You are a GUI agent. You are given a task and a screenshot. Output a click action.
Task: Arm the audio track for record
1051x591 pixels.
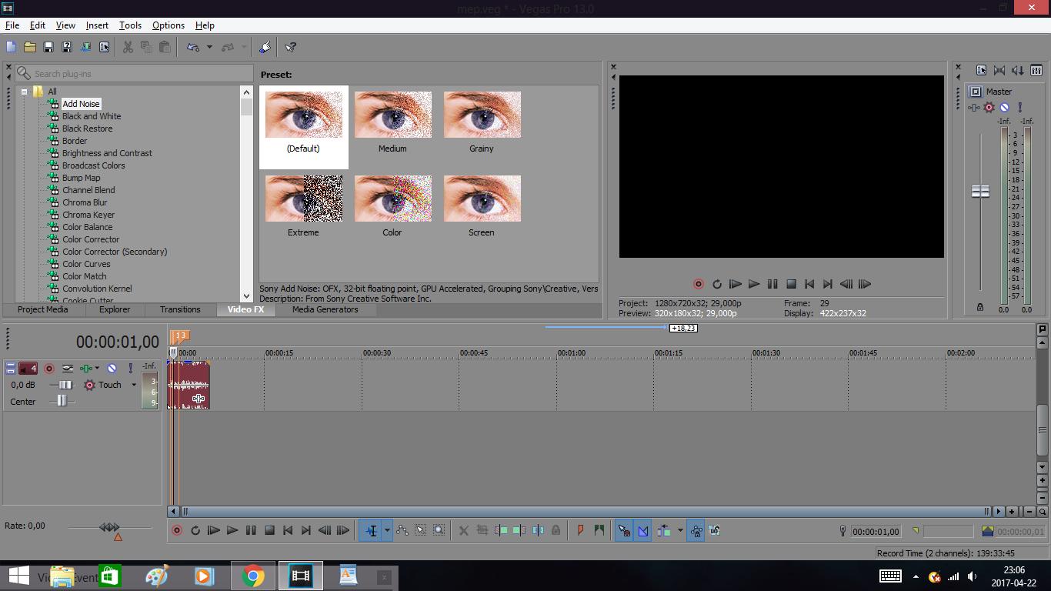(x=49, y=369)
